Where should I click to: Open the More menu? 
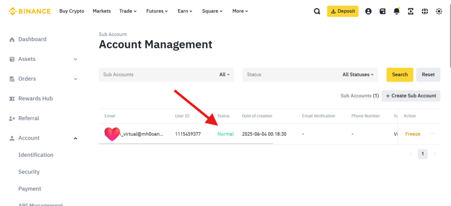(240, 11)
